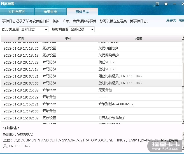Click the log list vertical scrollbar thumb
This screenshot has width=184, height=154.
183,74
